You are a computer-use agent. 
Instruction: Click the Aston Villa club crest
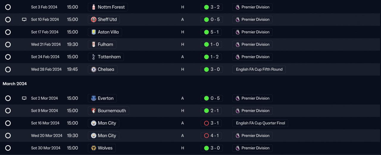[94, 32]
